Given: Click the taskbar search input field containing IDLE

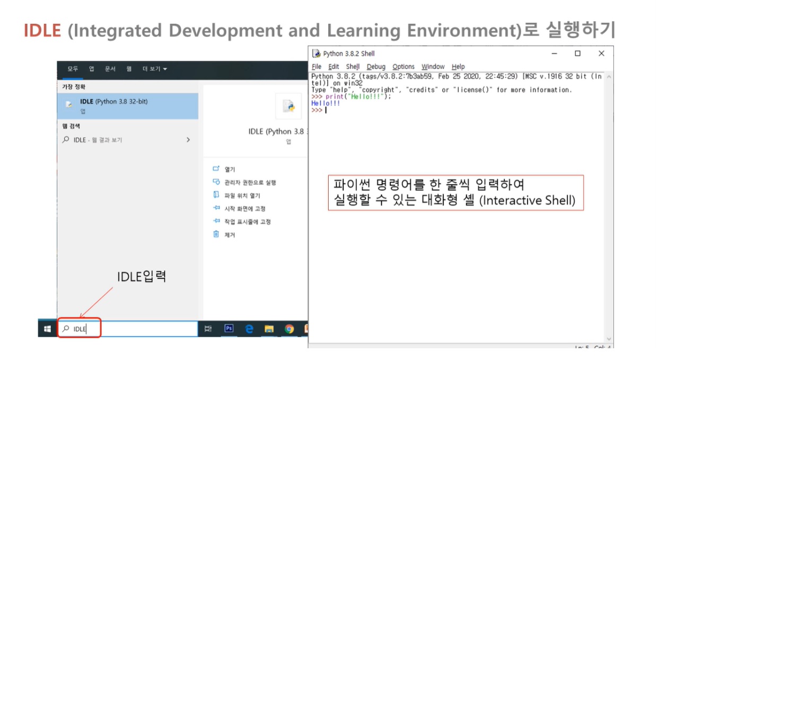Looking at the screenshot, I should coord(128,329).
